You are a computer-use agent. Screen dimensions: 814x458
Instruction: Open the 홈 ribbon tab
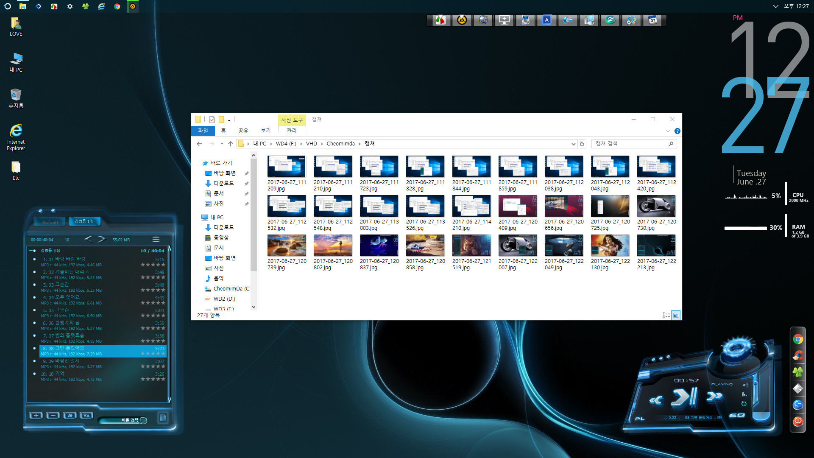click(223, 131)
